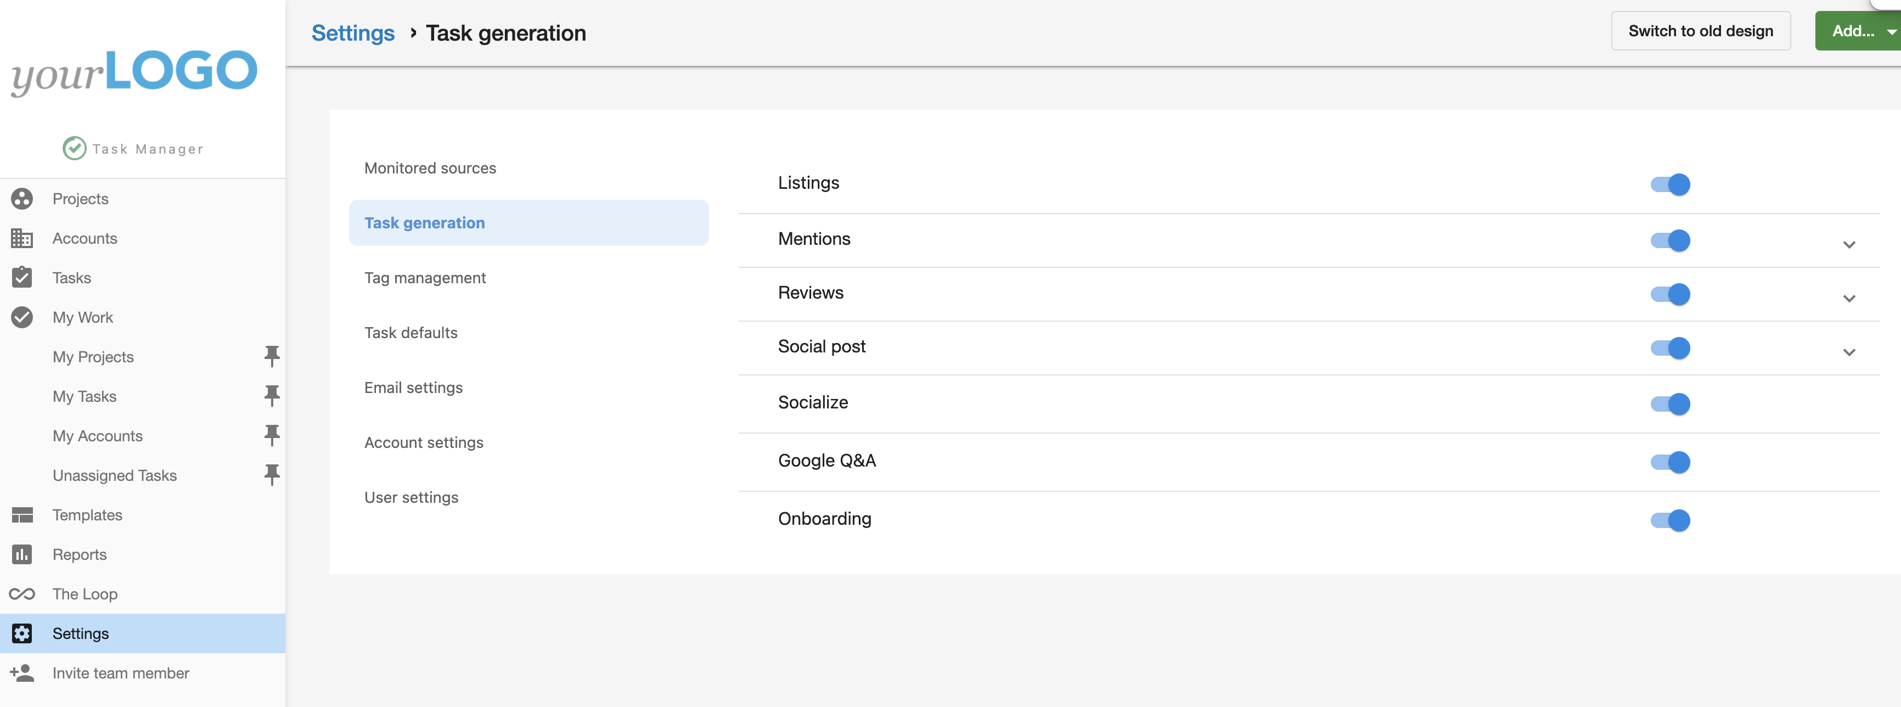Expand the Reviews row chevron
1901x707 pixels.
1849,298
